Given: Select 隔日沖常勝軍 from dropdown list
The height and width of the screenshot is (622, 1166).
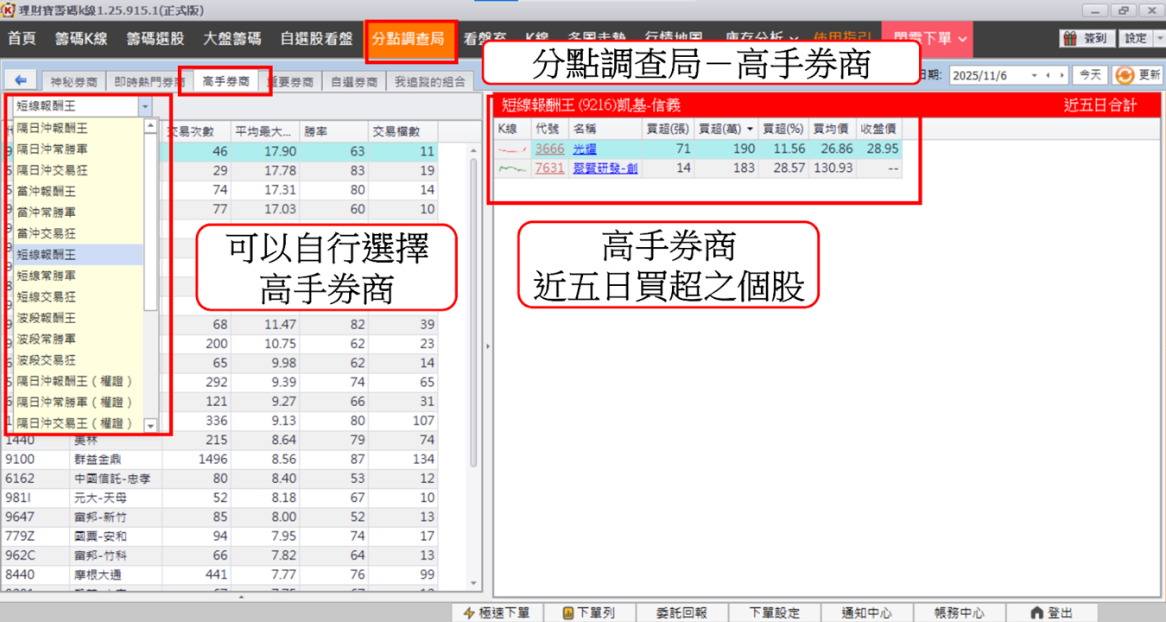Looking at the screenshot, I should pyautogui.click(x=78, y=149).
